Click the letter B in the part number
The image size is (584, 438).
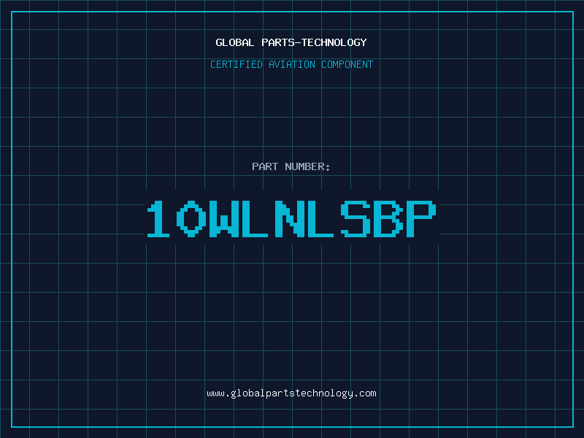[x=388, y=219]
